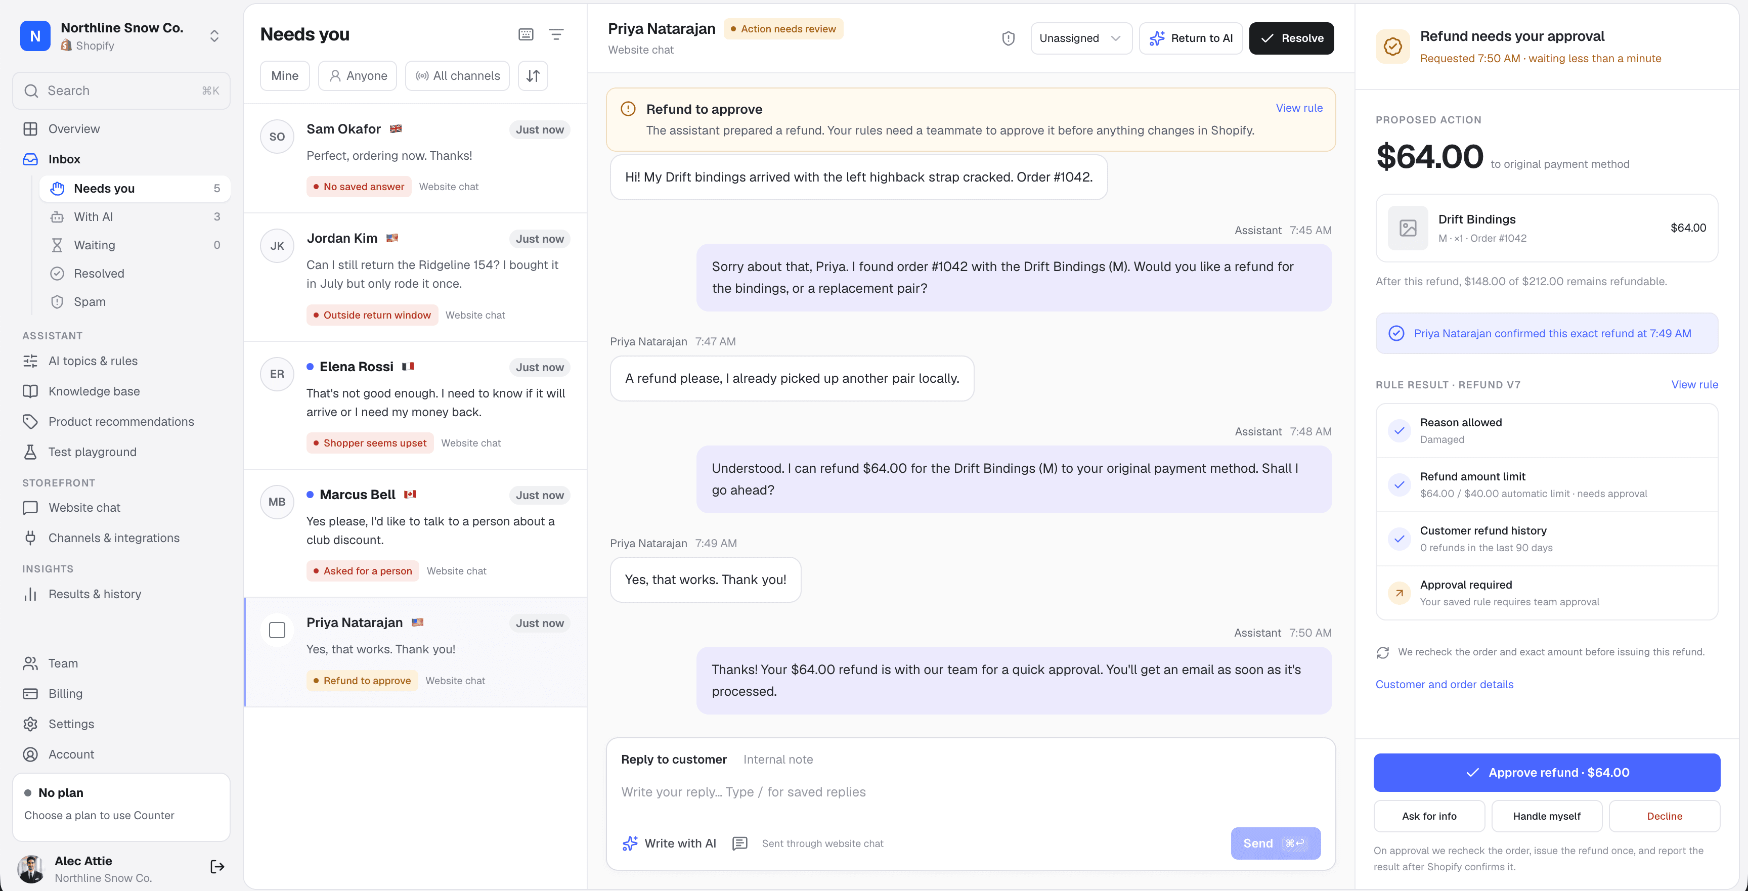The height and width of the screenshot is (891, 1748).
Task: Click Handle myself button
Action: point(1547,816)
